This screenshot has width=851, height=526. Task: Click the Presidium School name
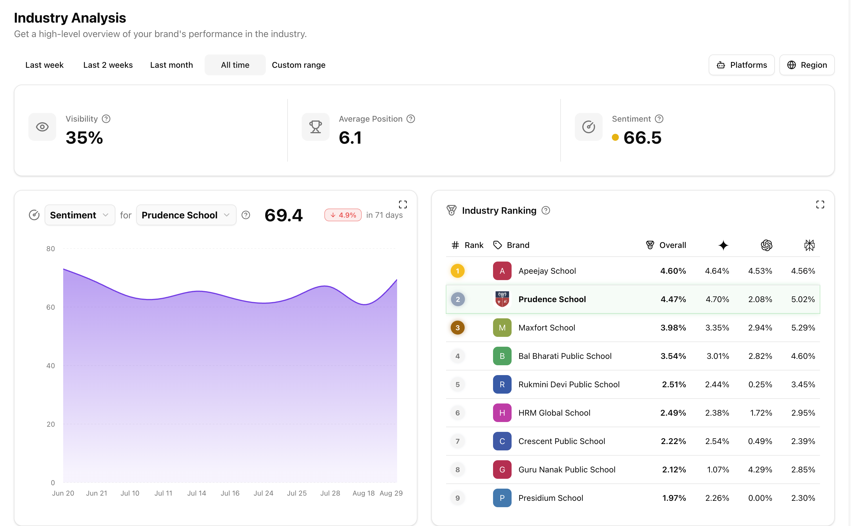coord(551,498)
